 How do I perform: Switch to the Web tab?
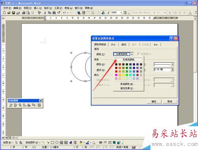[x=156, y=45]
